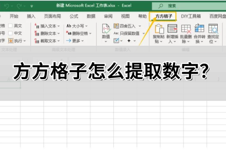This screenshot has width=226, height=150.
Task: Open the 插入 ribbon tab
Action: pyautogui.click(x=31, y=16)
